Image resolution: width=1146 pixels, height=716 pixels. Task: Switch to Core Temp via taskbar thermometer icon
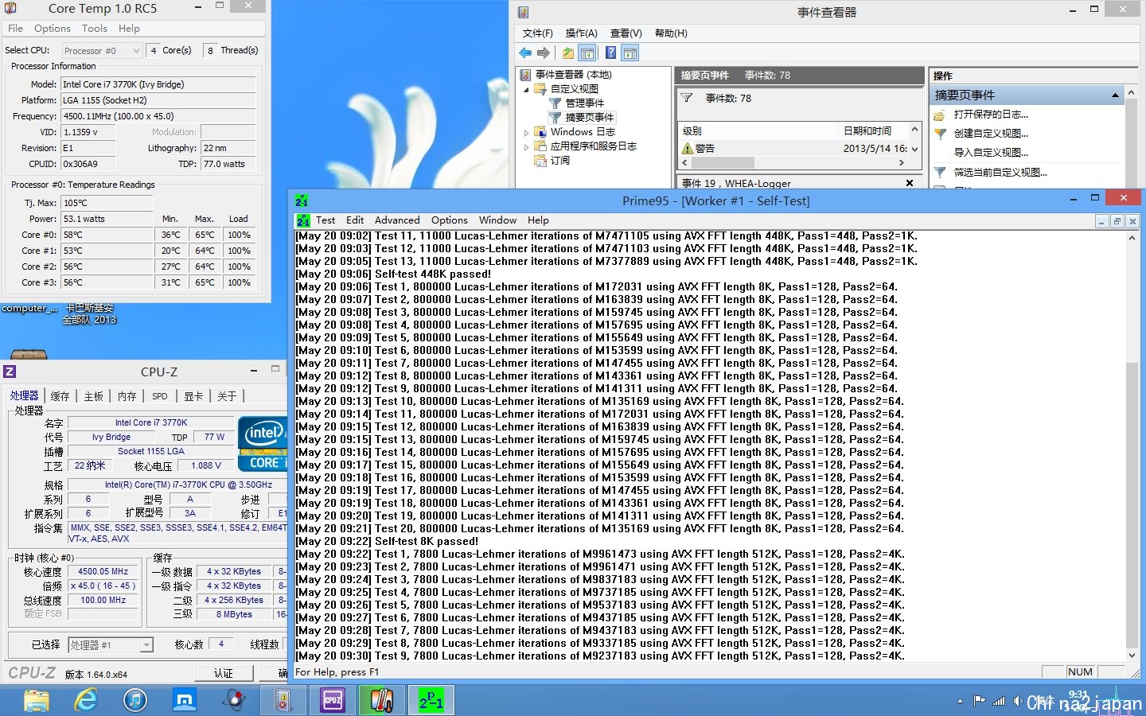(382, 700)
